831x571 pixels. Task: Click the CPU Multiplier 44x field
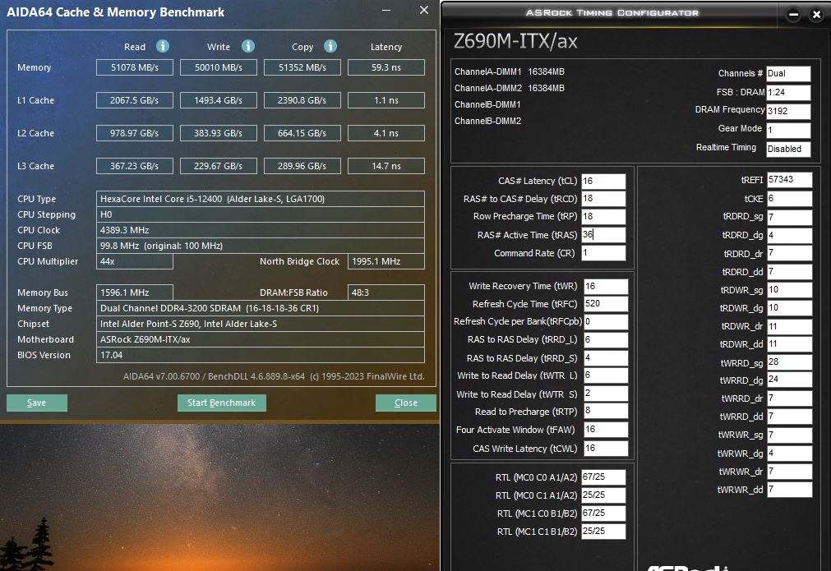135,261
